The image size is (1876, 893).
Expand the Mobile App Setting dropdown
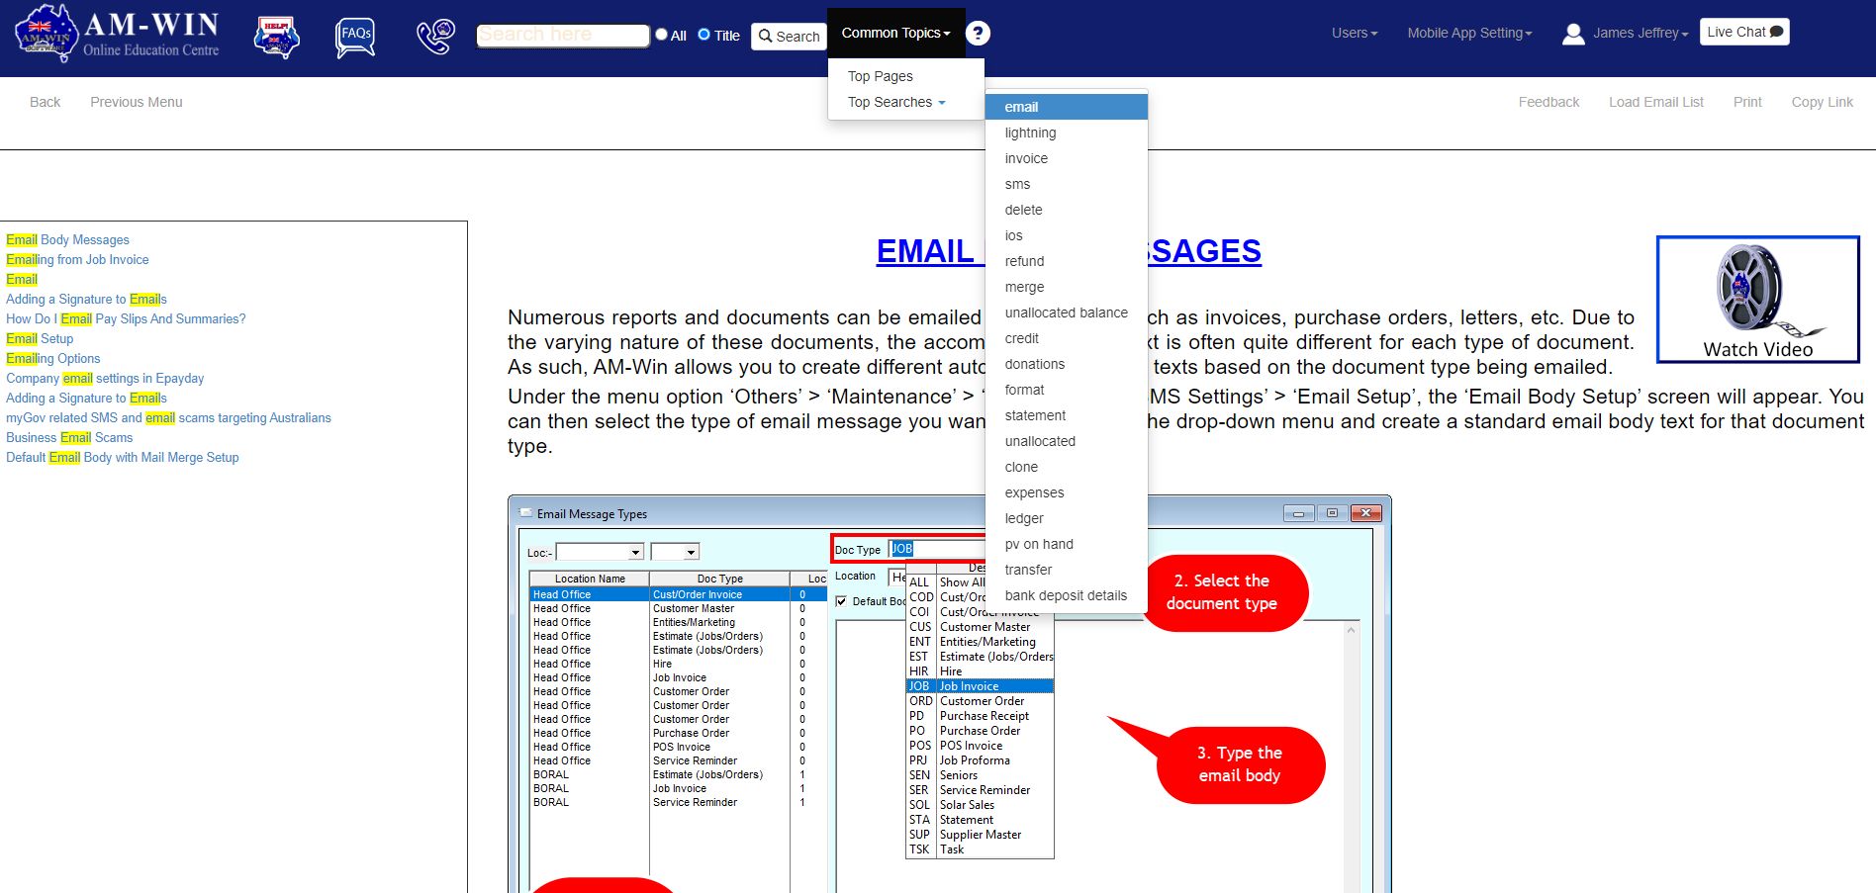point(1469,33)
